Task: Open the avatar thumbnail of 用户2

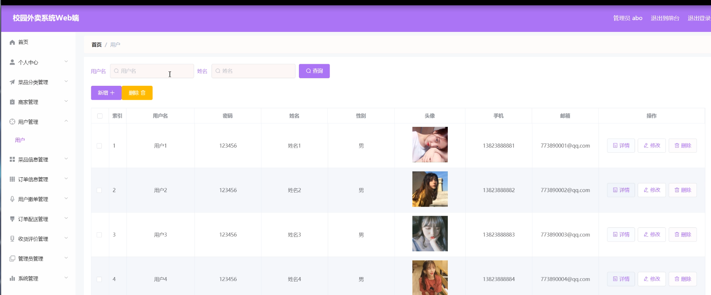Action: 430,189
